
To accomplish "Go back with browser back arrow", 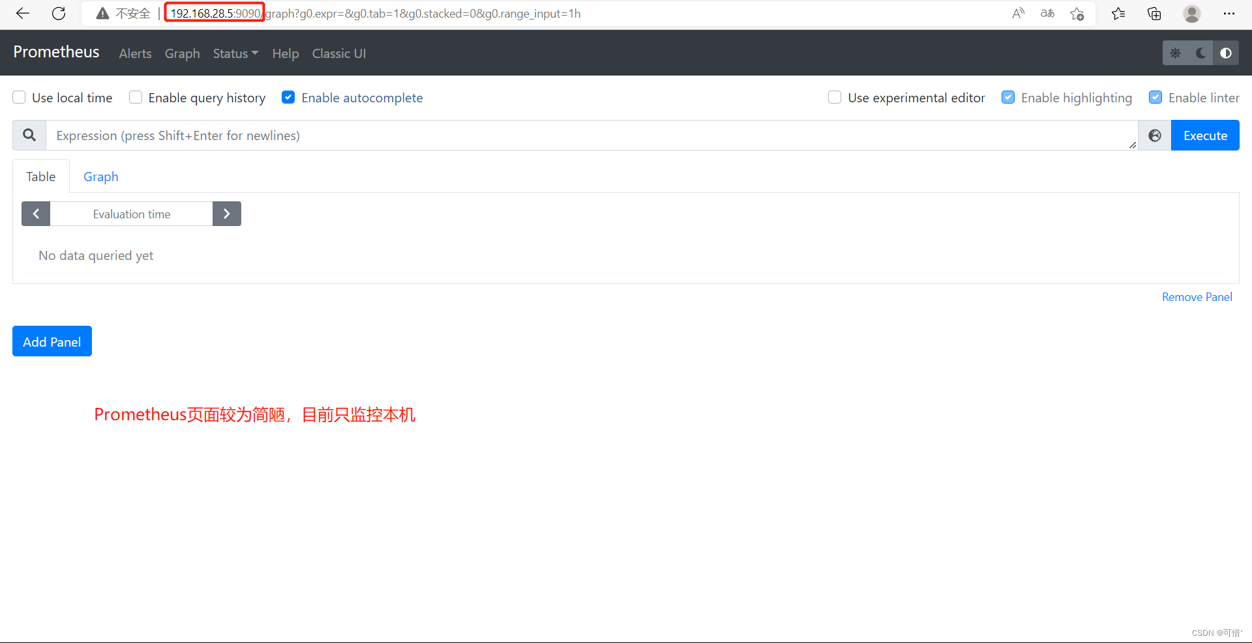I will pyautogui.click(x=23, y=14).
